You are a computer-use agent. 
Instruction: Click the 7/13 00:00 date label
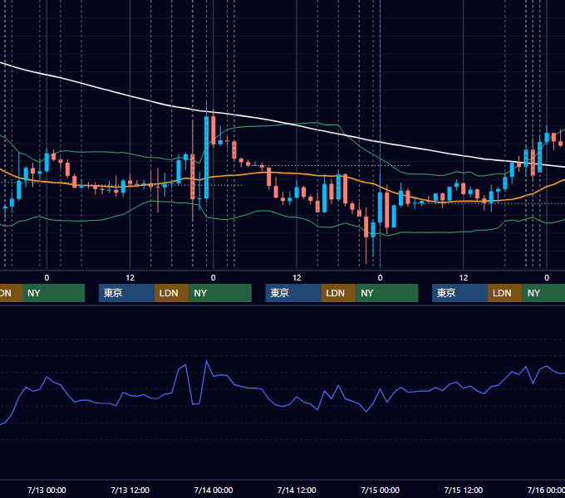pyautogui.click(x=47, y=490)
